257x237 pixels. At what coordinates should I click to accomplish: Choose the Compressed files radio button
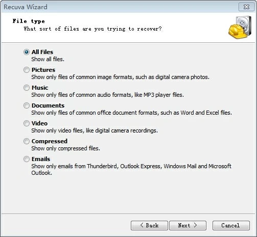27,141
